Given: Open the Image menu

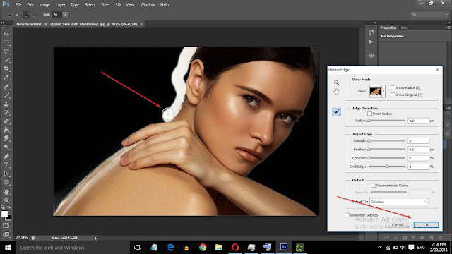Looking at the screenshot, I should (44, 5).
